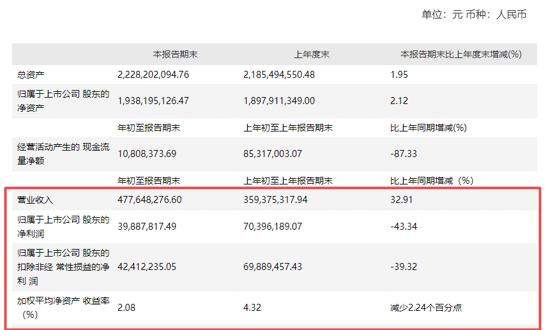The image size is (548, 330).
Task: Click the 减少2.24个百分点 cell
Action: click(x=426, y=308)
